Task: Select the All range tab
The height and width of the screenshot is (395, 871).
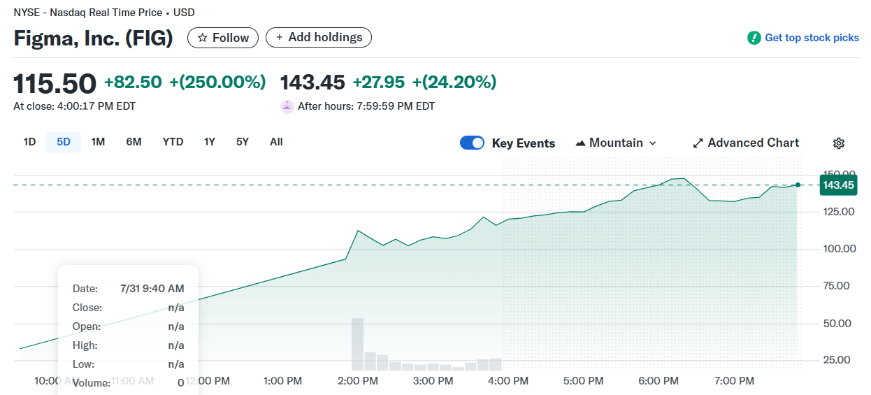Action: [276, 142]
